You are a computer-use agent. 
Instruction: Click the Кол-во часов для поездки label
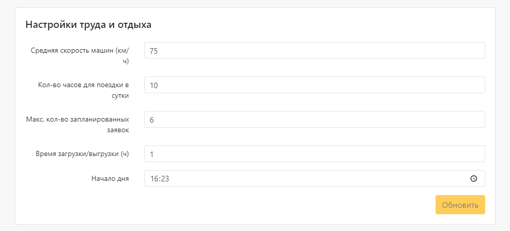[x=84, y=90]
